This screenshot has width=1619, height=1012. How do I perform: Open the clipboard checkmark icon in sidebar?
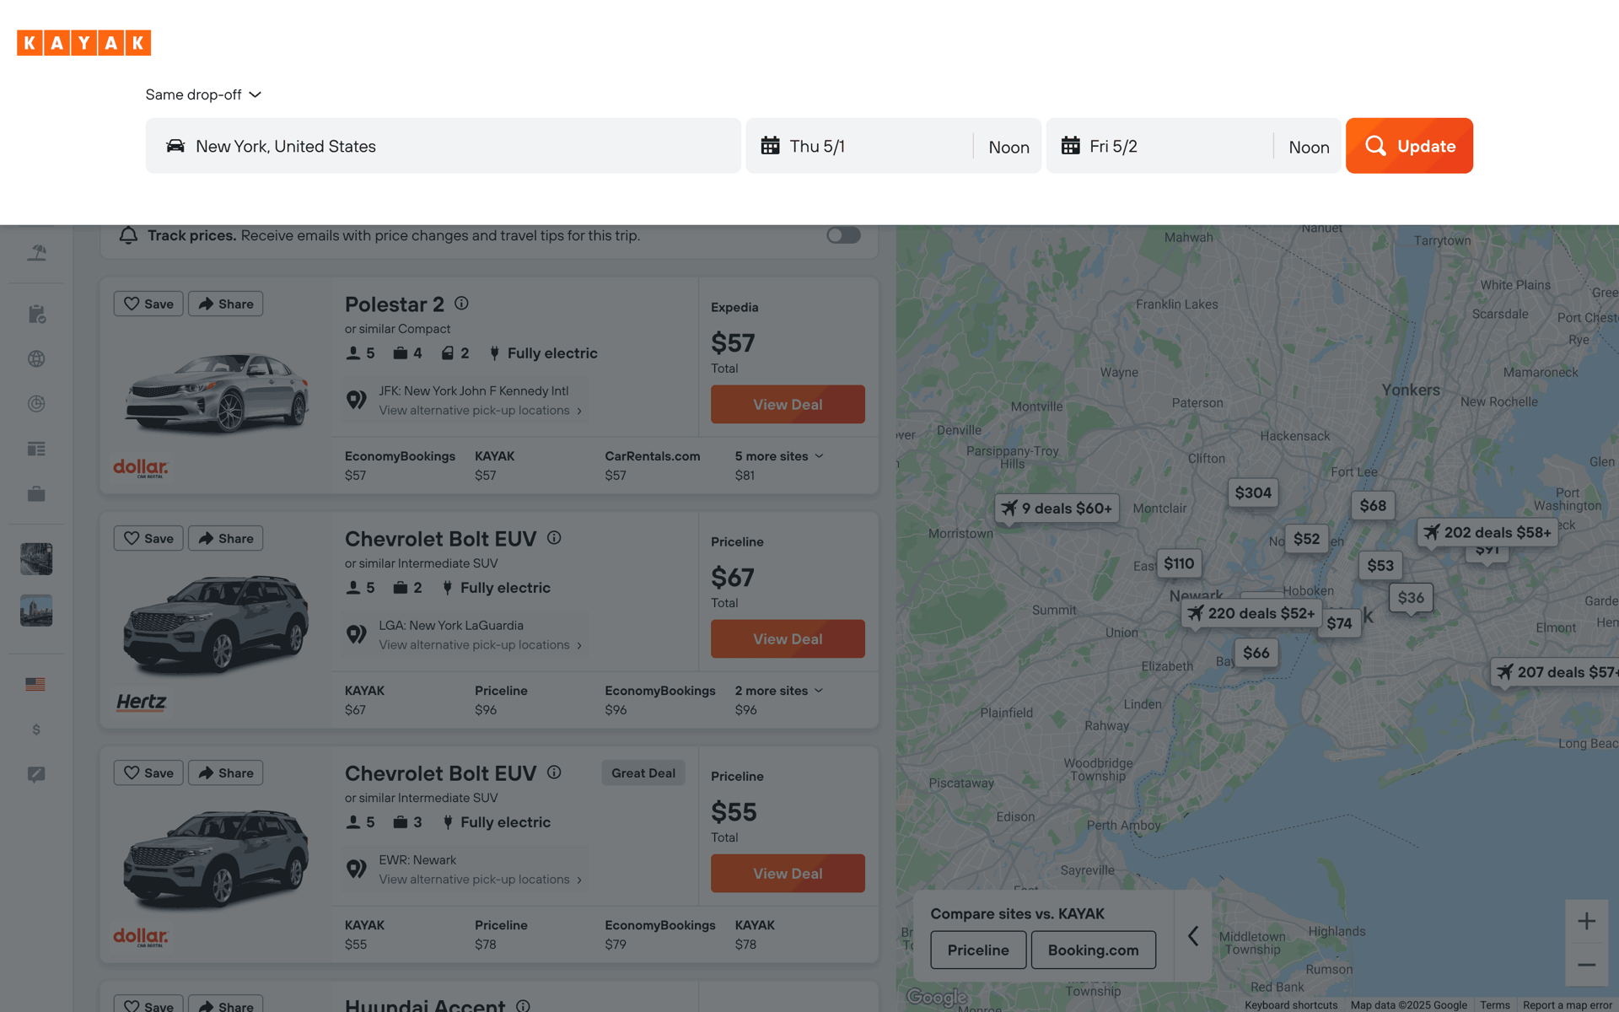[36, 314]
